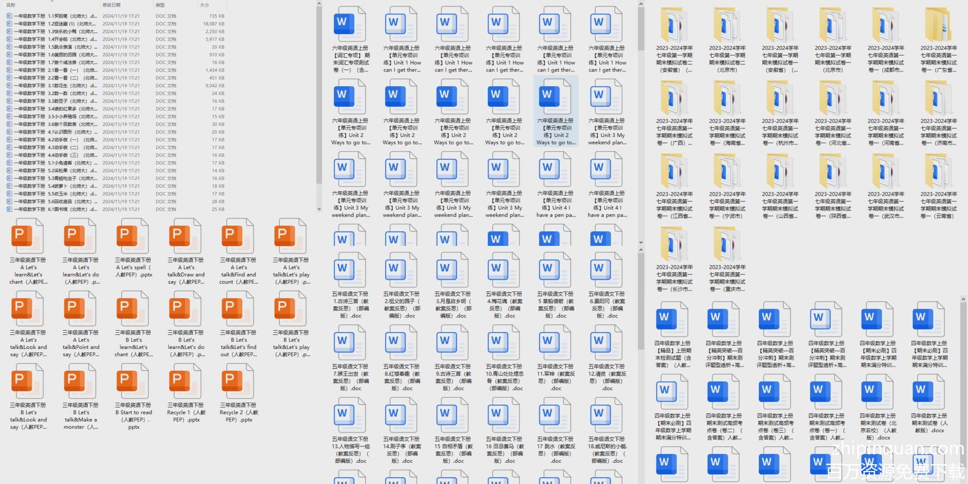Open the 七年级英语 folder labeled 武汉市
968x484 pixels.
pos(886,172)
